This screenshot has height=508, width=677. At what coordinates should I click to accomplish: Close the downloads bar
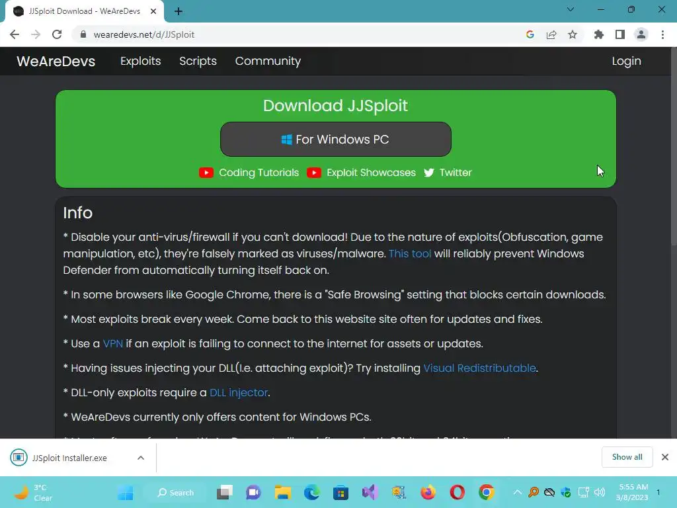point(665,457)
